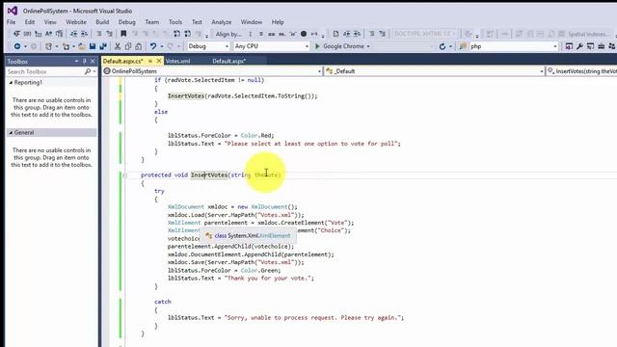Open the Analyze menu
The image size is (617, 347).
click(222, 22)
